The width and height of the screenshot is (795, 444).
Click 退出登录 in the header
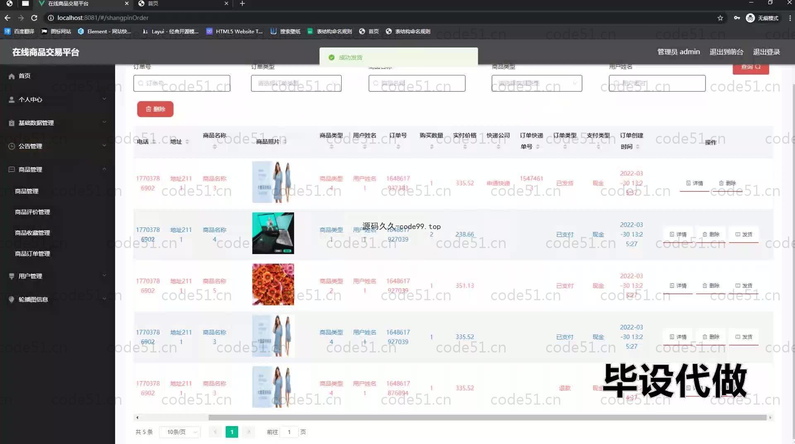(x=766, y=52)
